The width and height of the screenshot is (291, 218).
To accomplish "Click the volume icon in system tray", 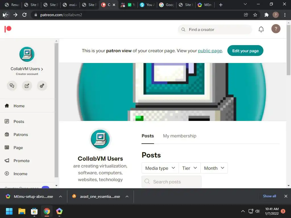I will coord(257,211).
